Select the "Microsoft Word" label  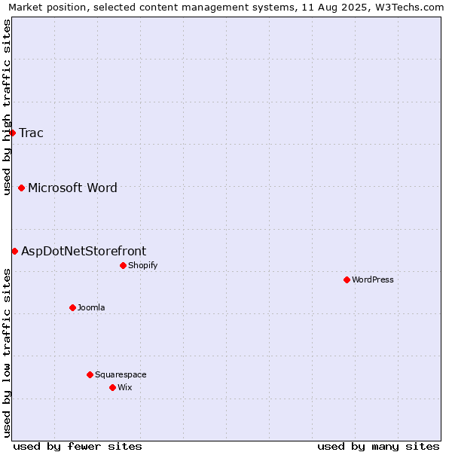coord(72,188)
